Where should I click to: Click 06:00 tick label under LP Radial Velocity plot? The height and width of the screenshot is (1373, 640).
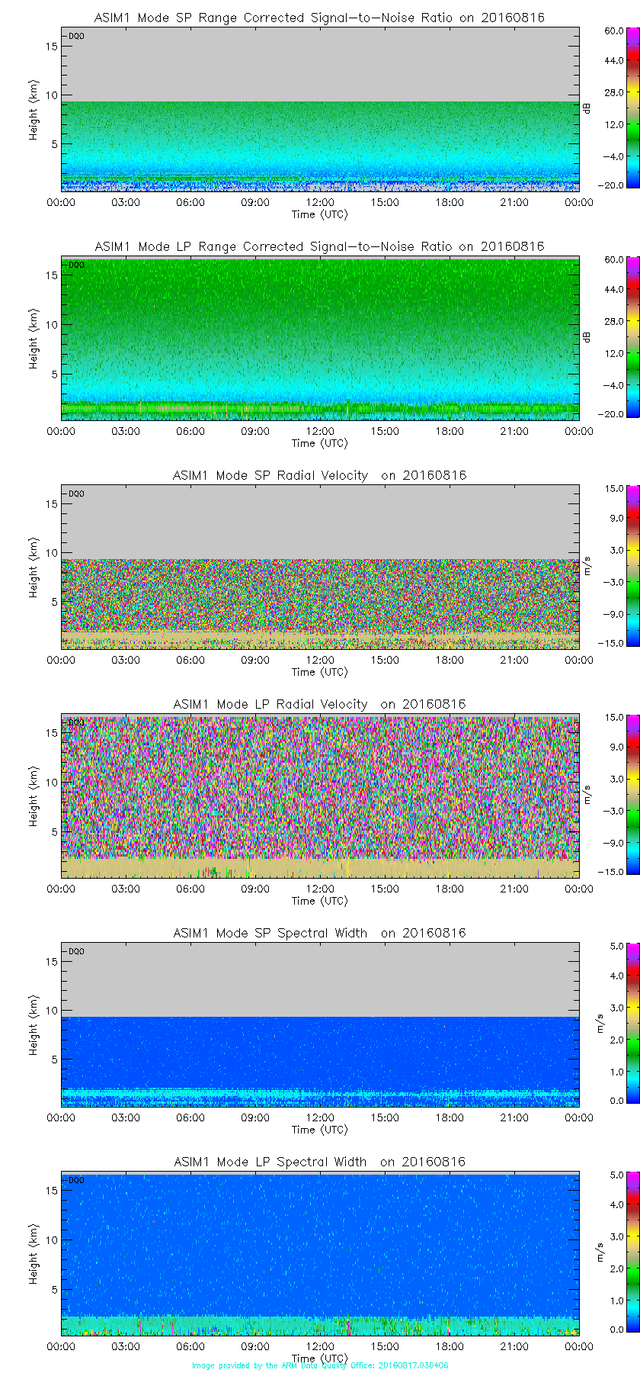(190, 889)
